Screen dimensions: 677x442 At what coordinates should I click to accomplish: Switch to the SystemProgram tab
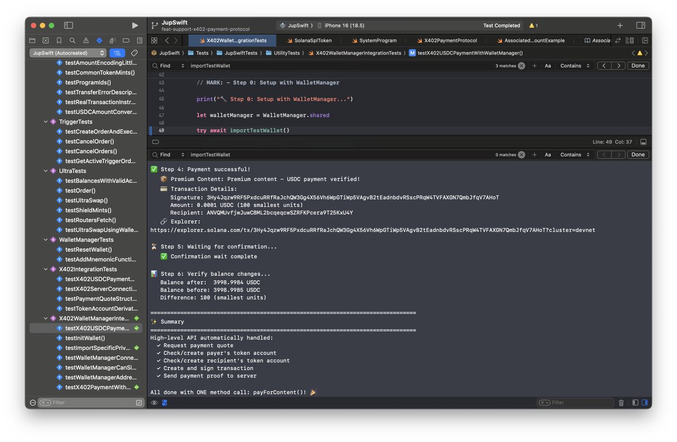point(373,41)
